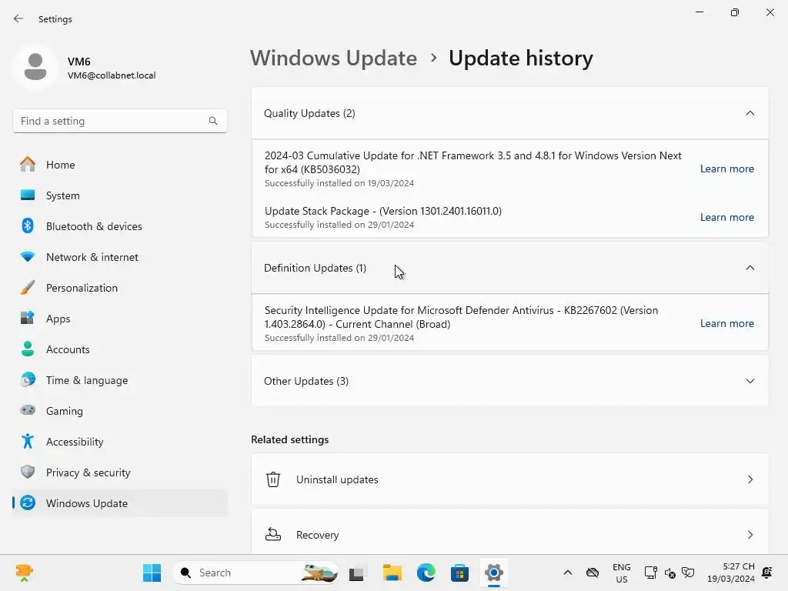
Task: Show hidden icons in system tray
Action: click(x=567, y=573)
